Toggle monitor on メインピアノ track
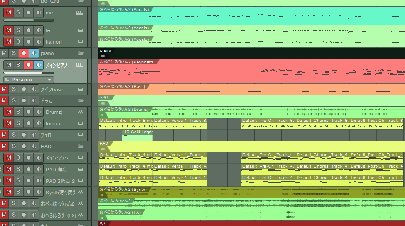Viewport: 405px width, 226px height. click(x=39, y=65)
